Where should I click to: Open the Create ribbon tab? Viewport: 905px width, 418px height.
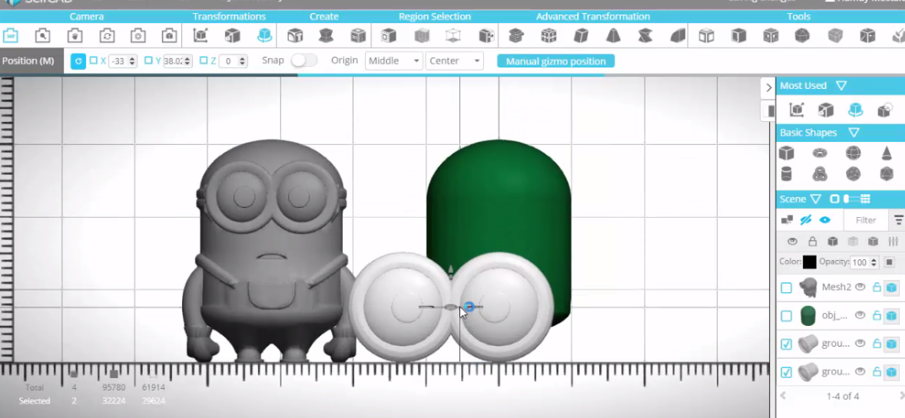pos(323,16)
